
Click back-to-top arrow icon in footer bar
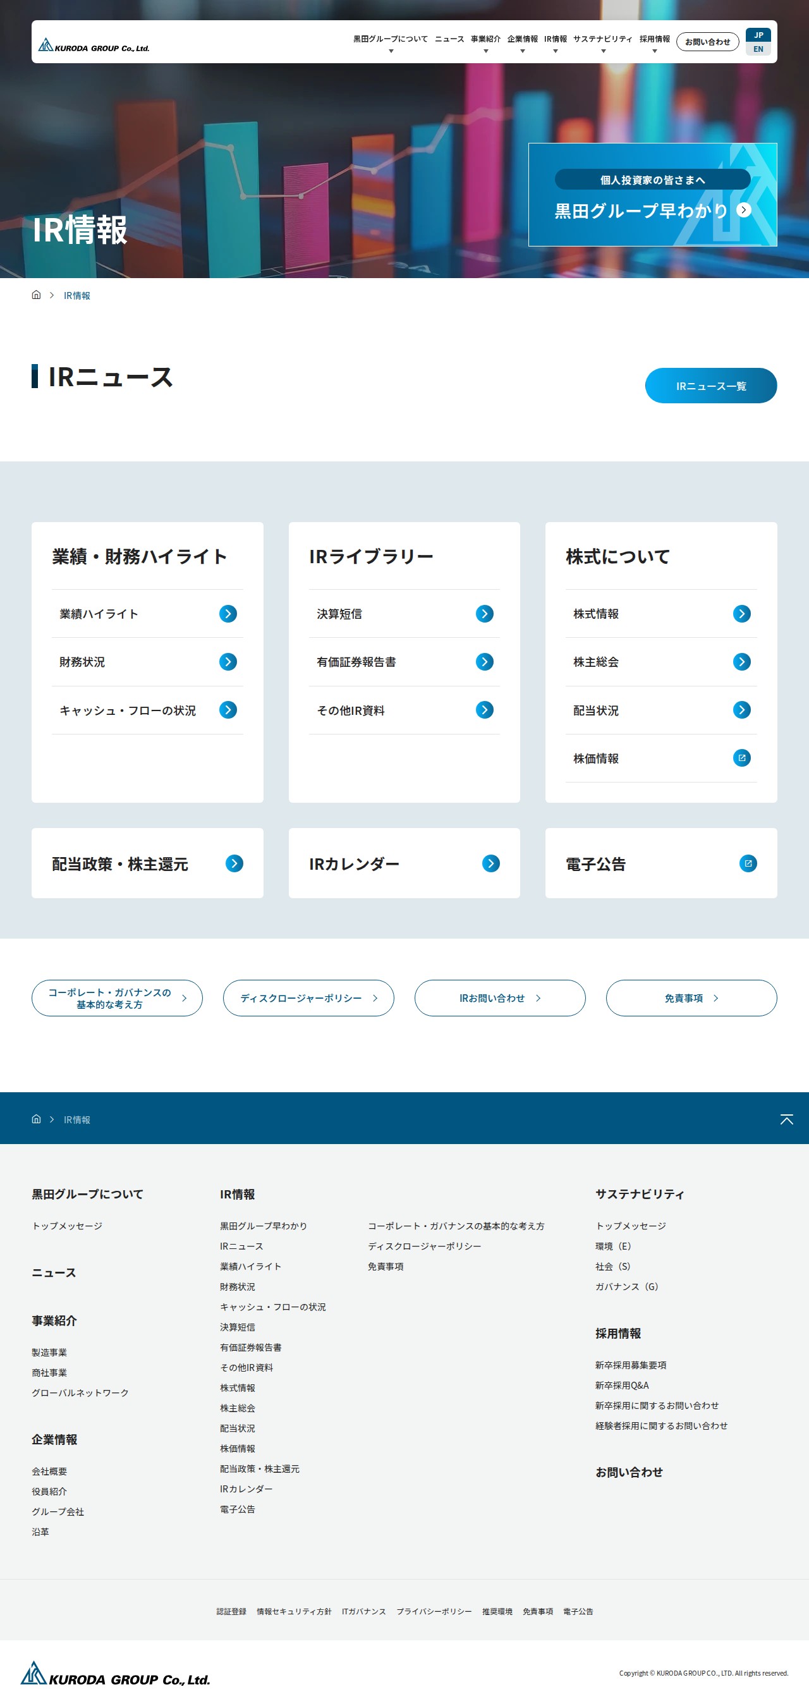click(786, 1119)
